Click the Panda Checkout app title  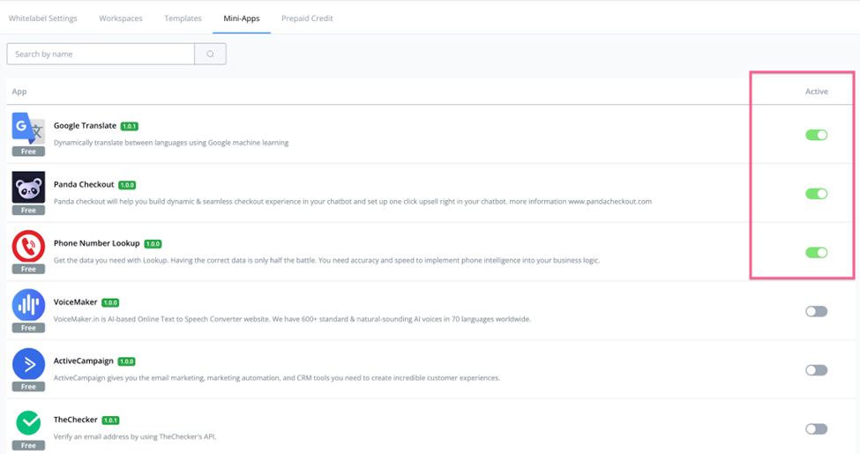84,184
